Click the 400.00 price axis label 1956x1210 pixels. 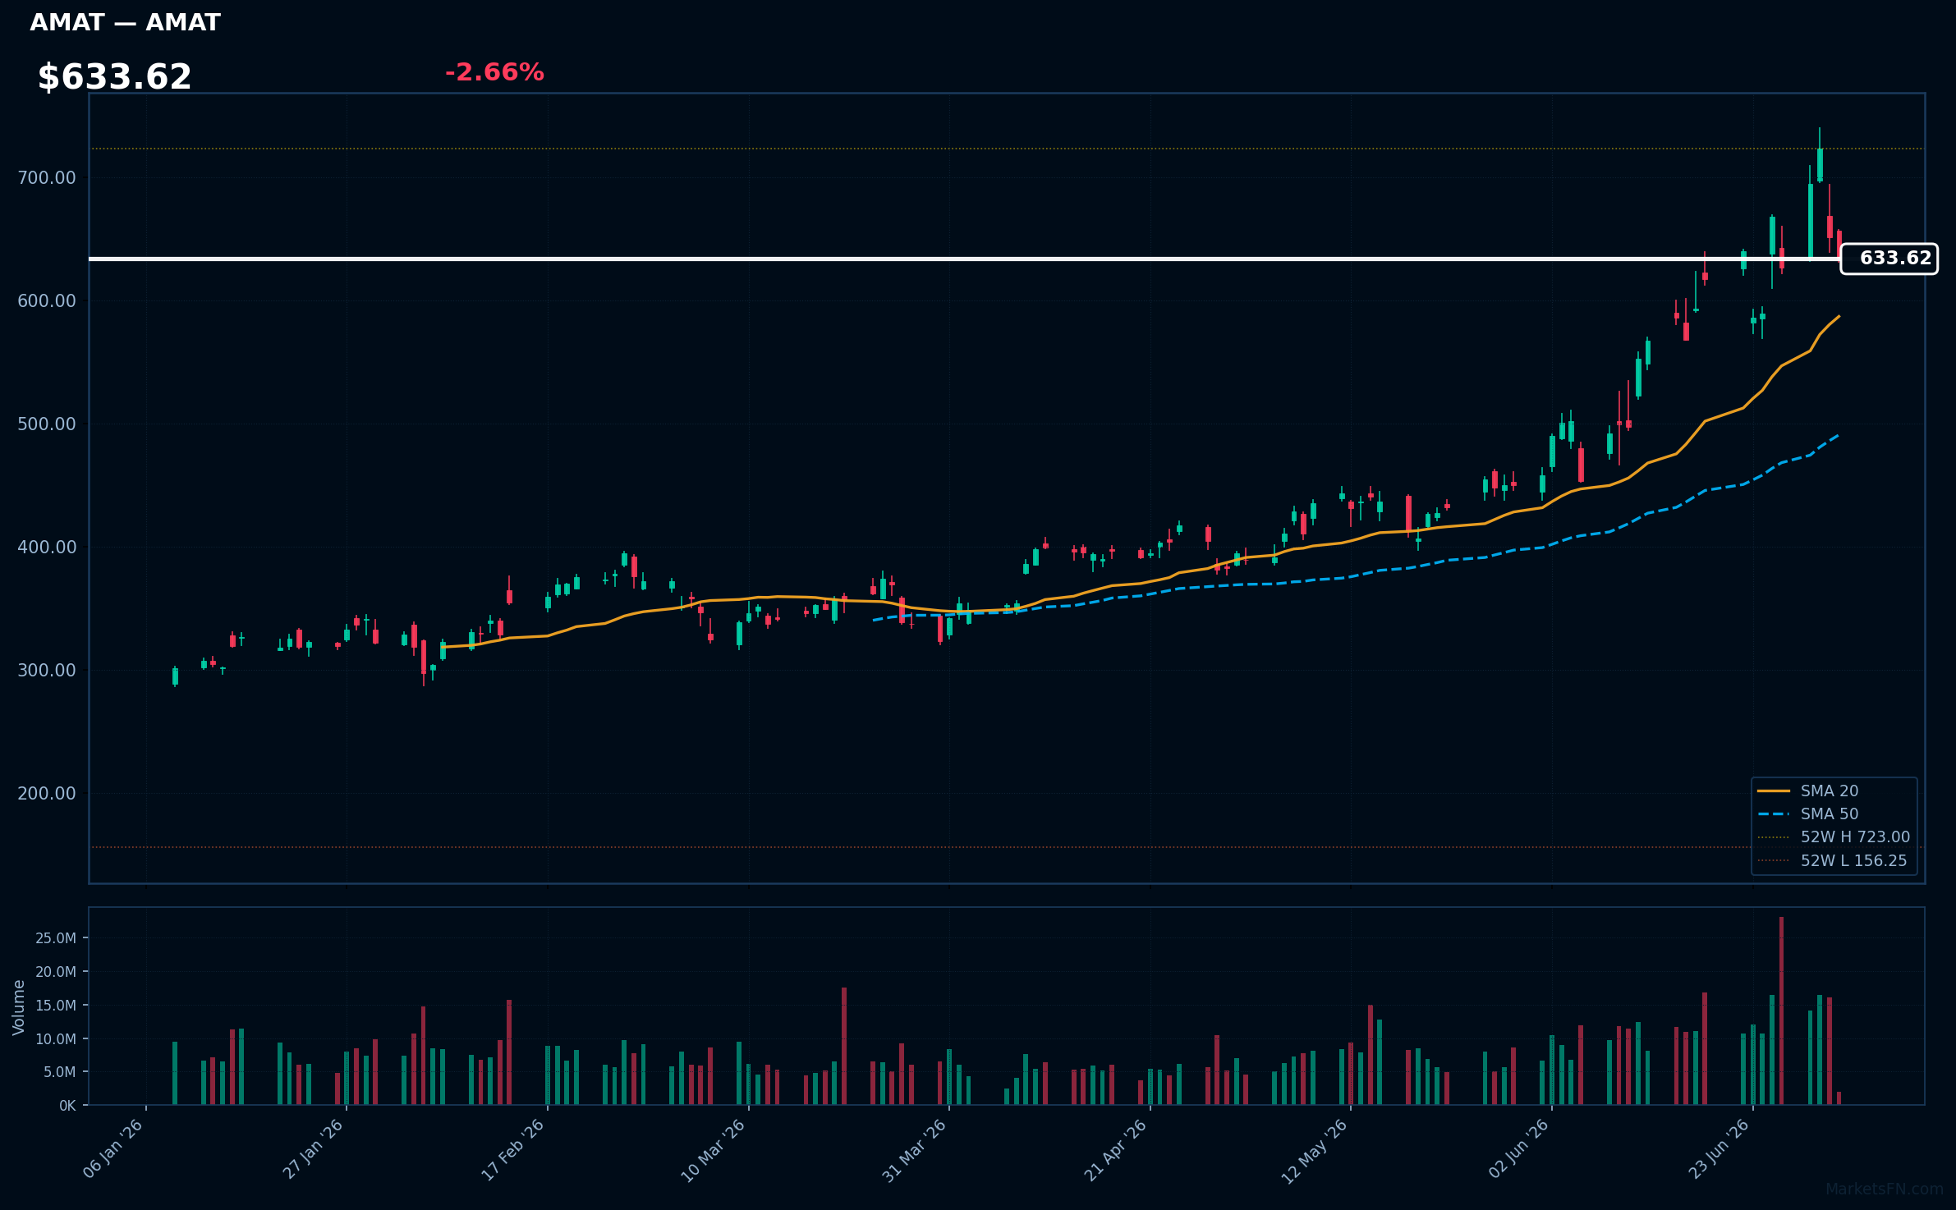coord(47,547)
